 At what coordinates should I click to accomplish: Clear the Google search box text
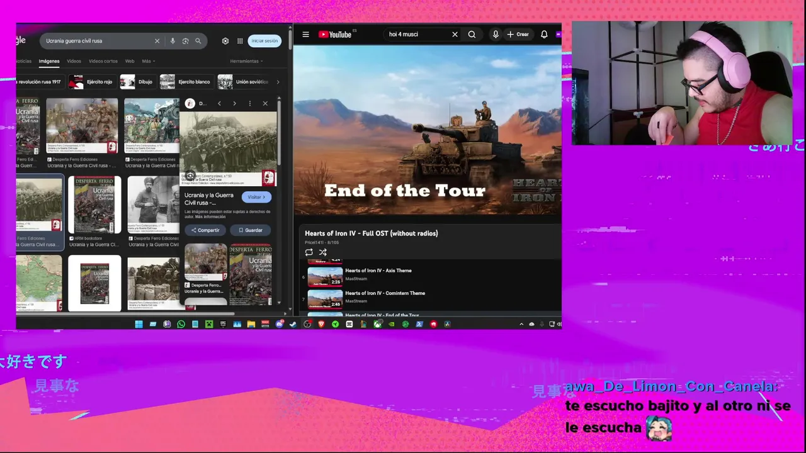pos(157,41)
